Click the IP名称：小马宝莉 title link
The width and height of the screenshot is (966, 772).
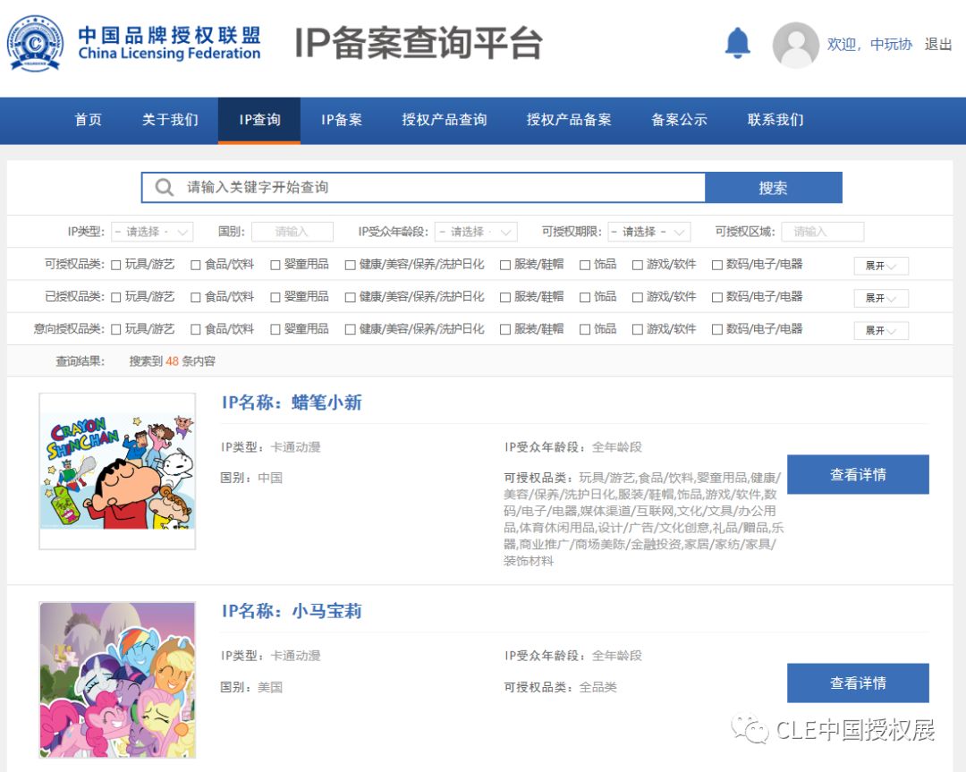pos(292,611)
